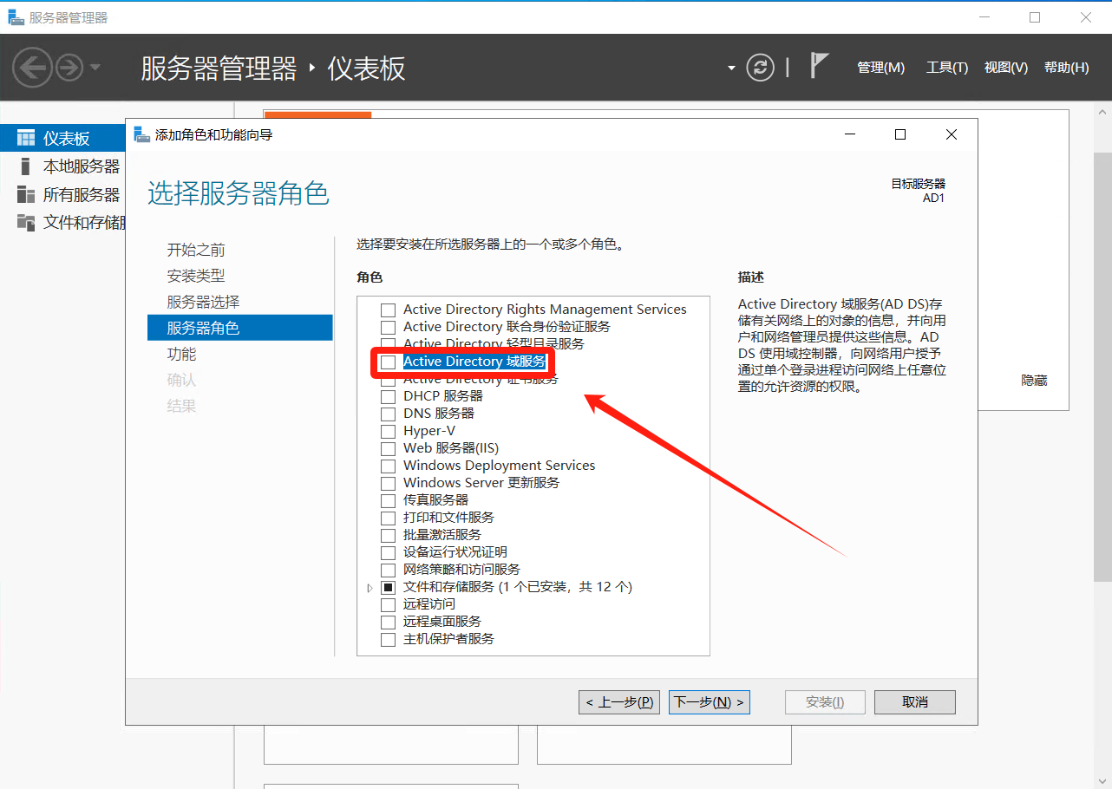
Task: Select the Dashboard (仪表板) sidebar icon
Action: [x=26, y=139]
